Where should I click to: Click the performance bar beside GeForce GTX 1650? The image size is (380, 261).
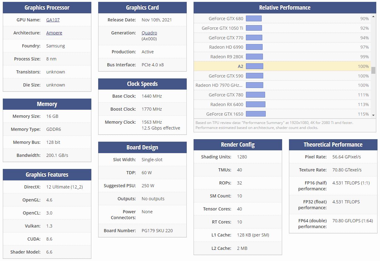click(x=256, y=114)
